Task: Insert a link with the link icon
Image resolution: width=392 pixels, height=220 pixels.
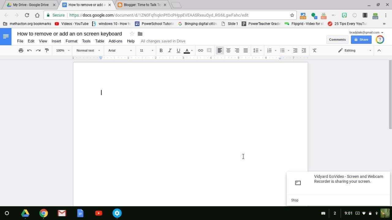Action: tap(201, 50)
